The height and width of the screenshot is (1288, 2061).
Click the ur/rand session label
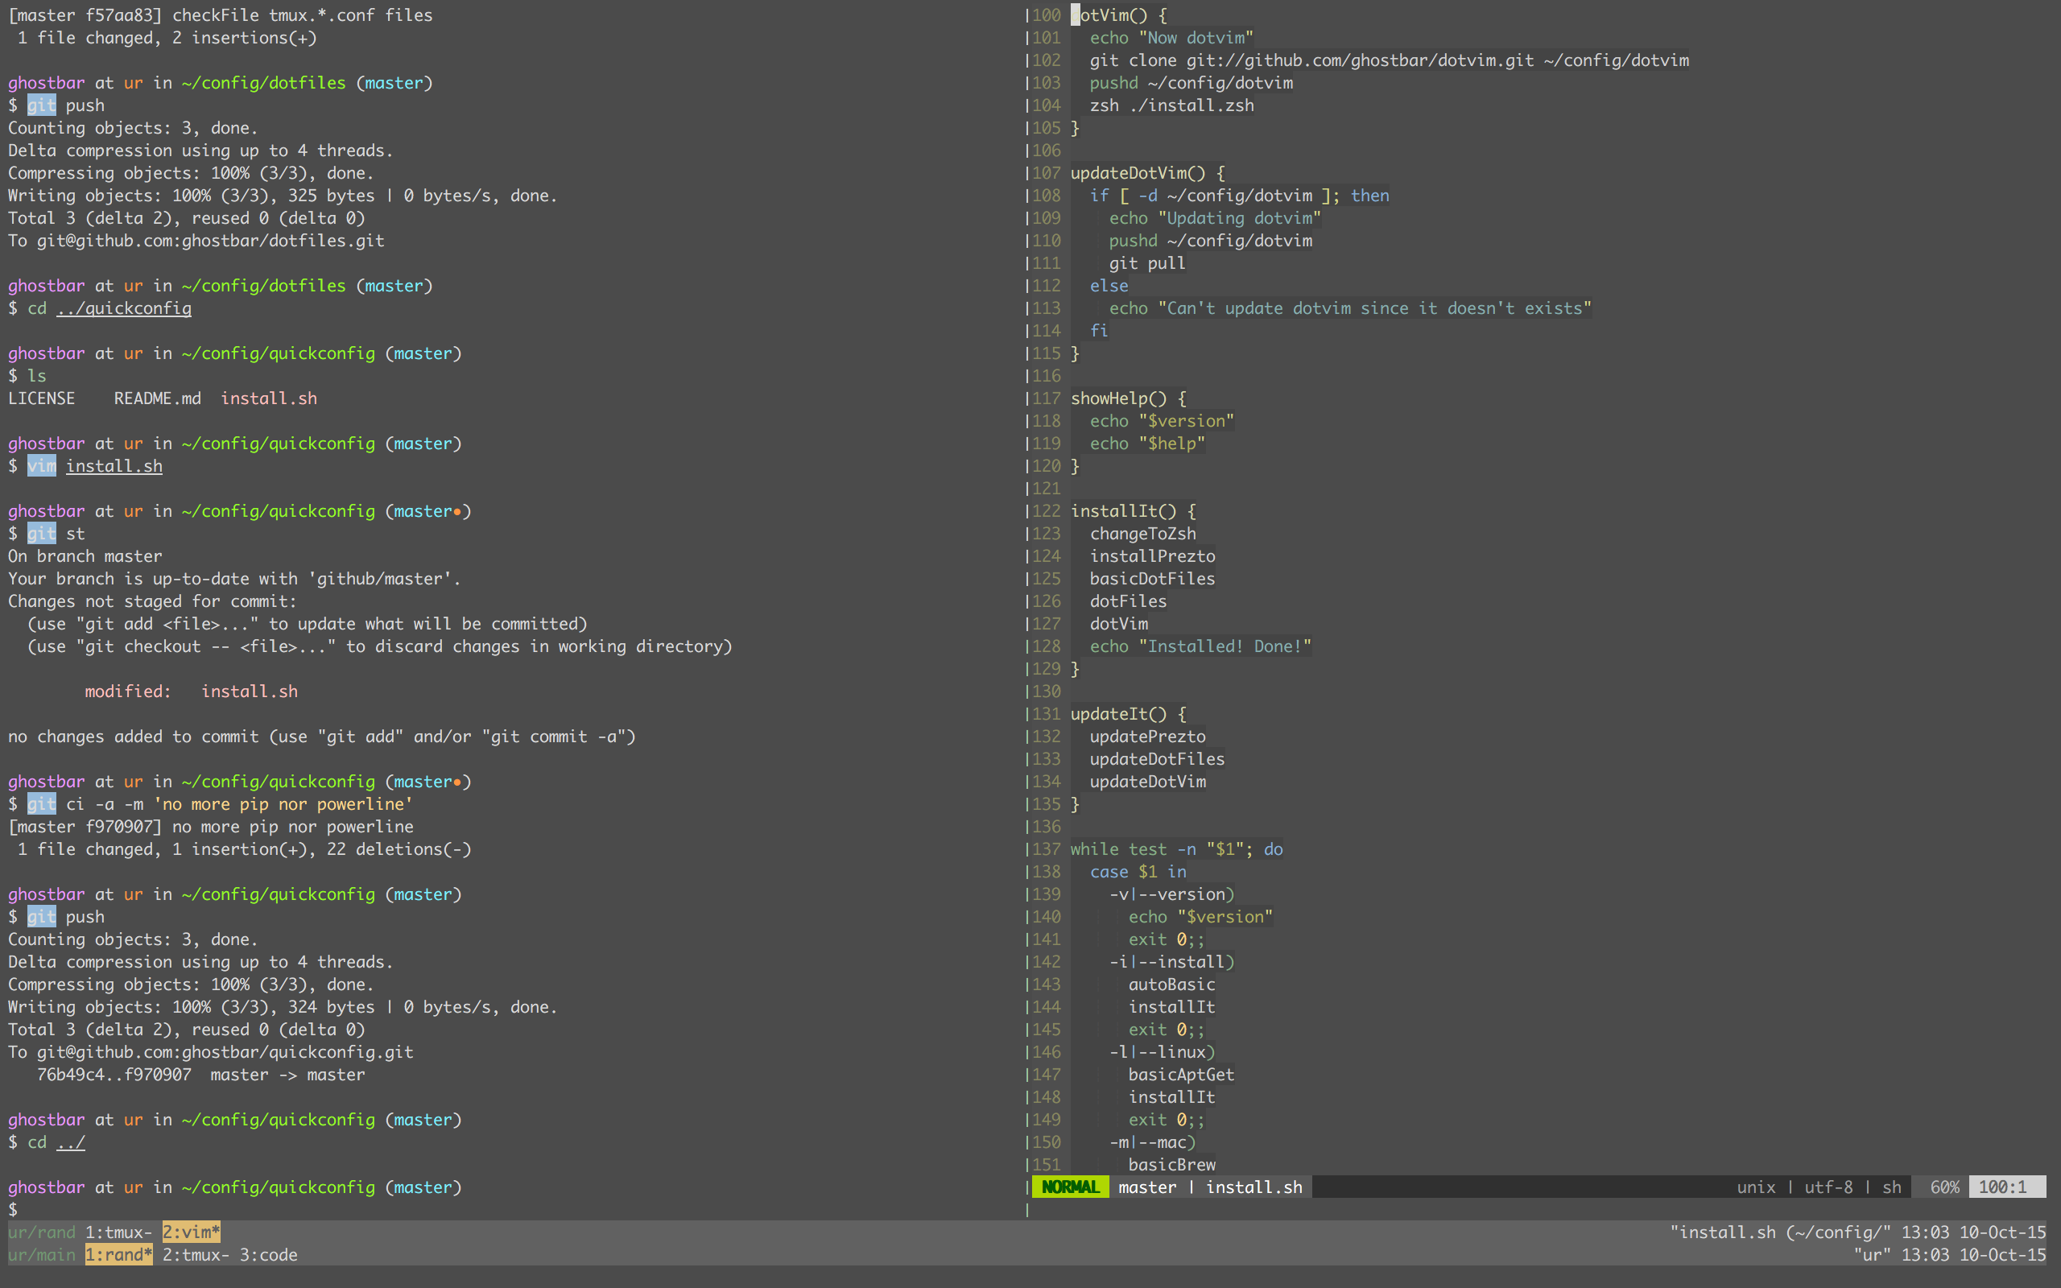pos(42,1232)
